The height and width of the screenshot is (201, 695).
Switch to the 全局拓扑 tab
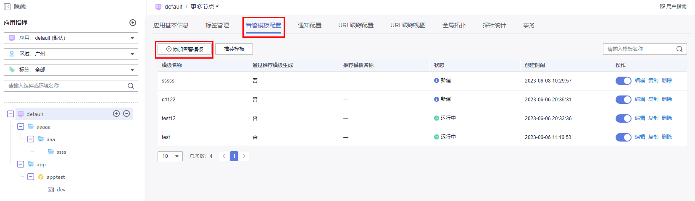[x=454, y=25]
